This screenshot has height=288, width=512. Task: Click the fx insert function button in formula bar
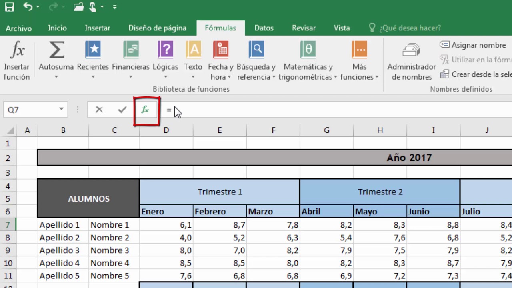pyautogui.click(x=145, y=110)
